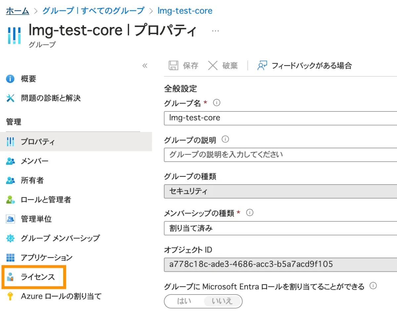Click the Azure ロールの割り当て key icon
Viewport: 397px width, 315px height.
click(x=11, y=296)
